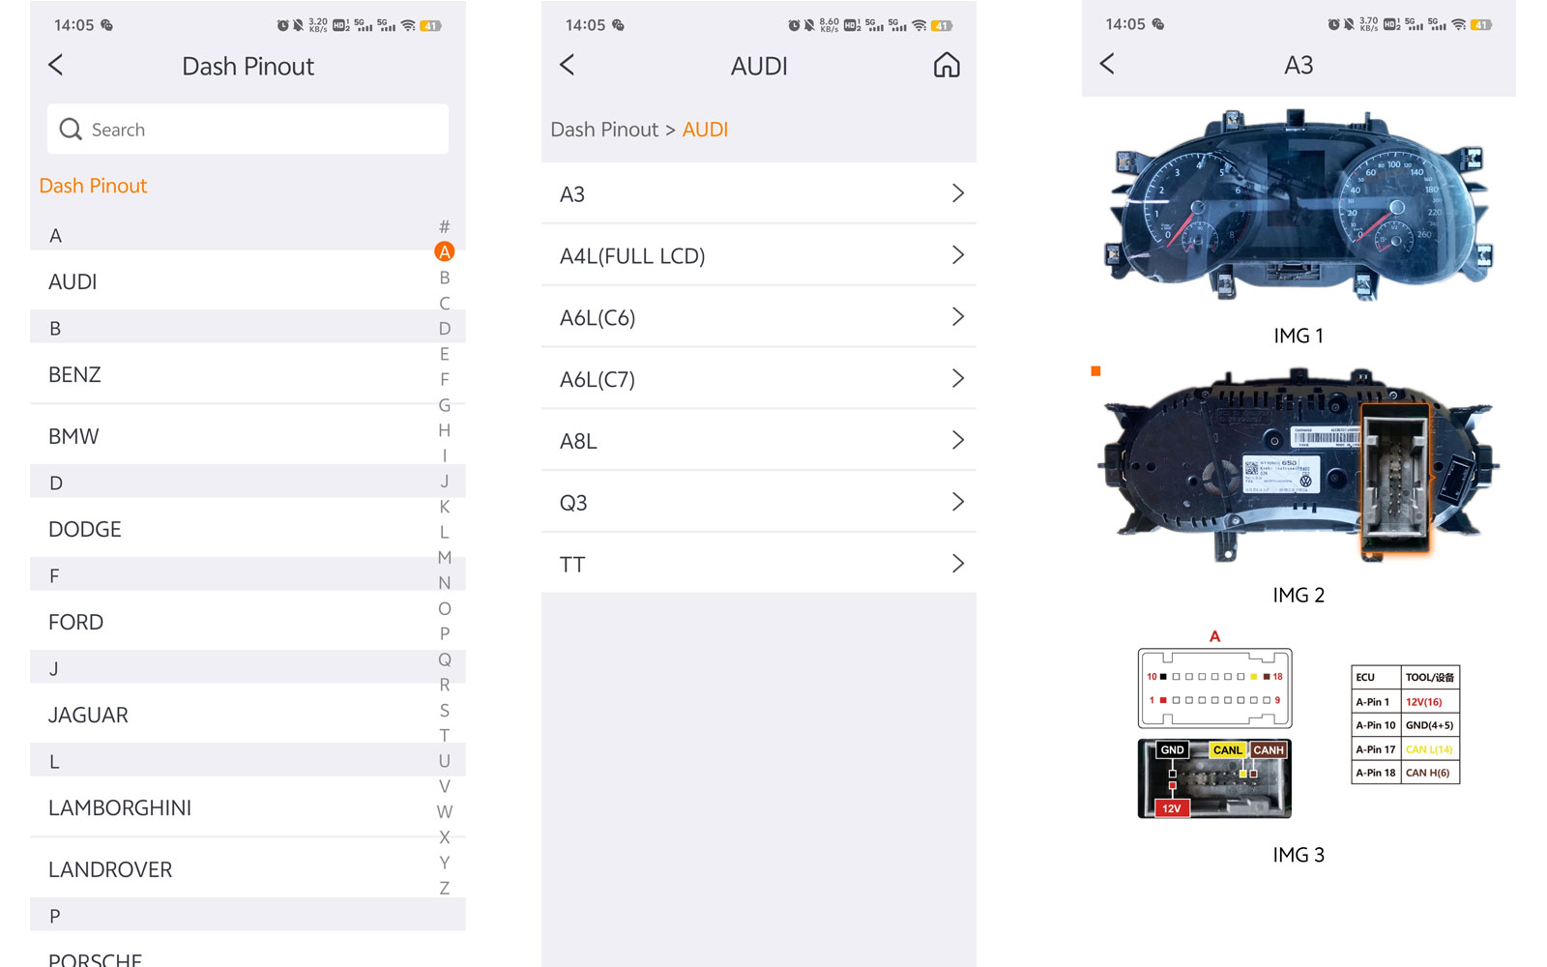The height and width of the screenshot is (967, 1547).
Task: Tap back arrow on AUDI screen
Action: (x=568, y=66)
